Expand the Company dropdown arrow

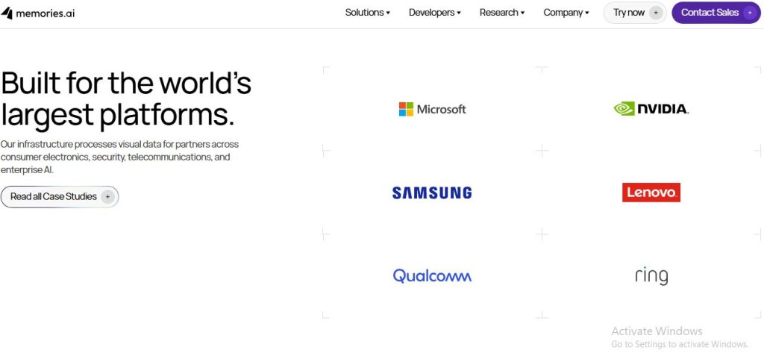(x=587, y=13)
